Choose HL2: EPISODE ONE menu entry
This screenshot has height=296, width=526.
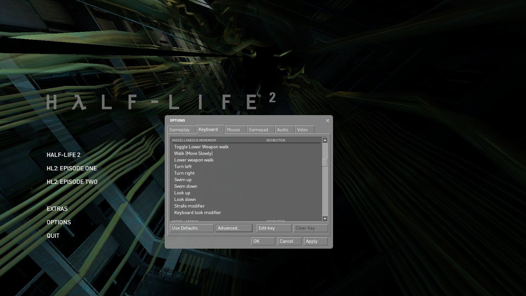click(72, 168)
